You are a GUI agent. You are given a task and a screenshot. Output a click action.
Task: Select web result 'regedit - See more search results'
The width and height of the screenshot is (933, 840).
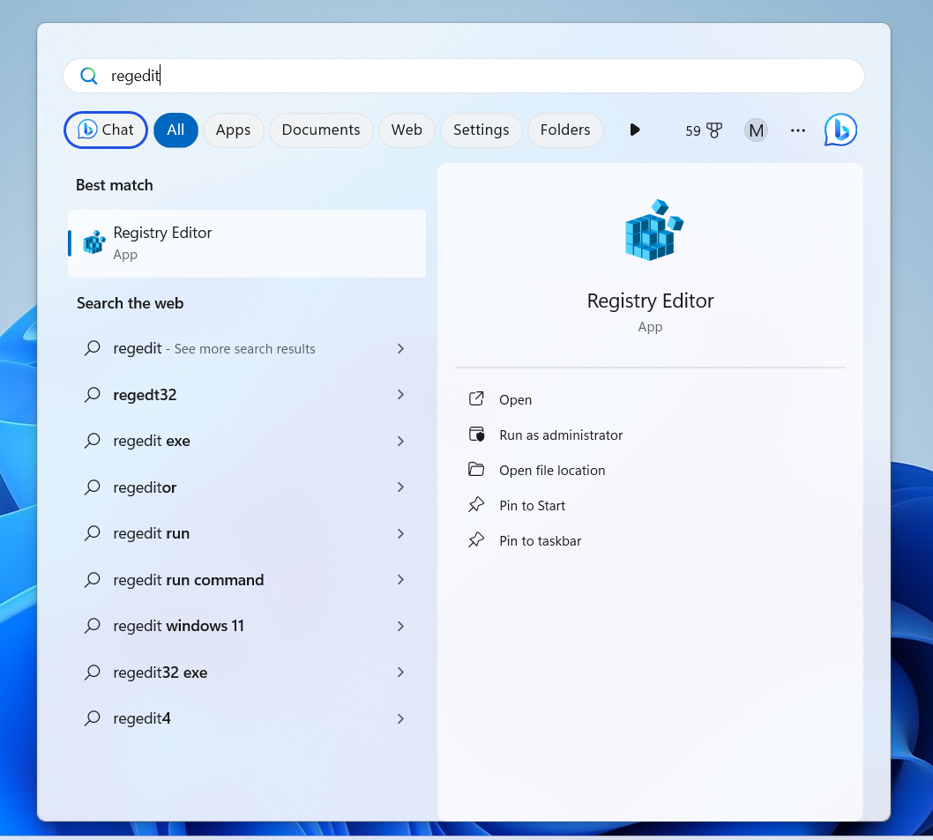tap(247, 349)
